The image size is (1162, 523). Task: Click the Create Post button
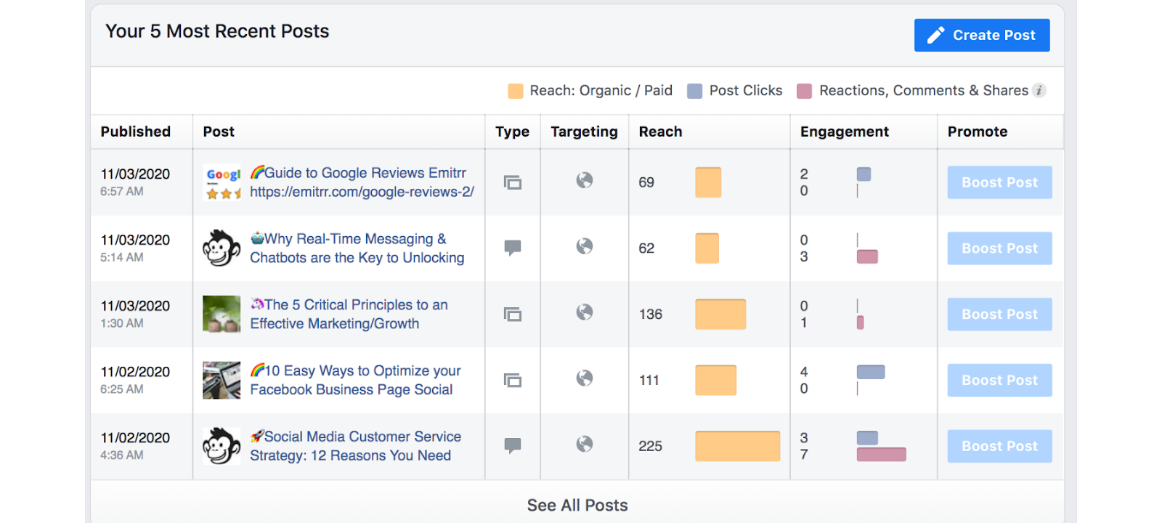[981, 35]
